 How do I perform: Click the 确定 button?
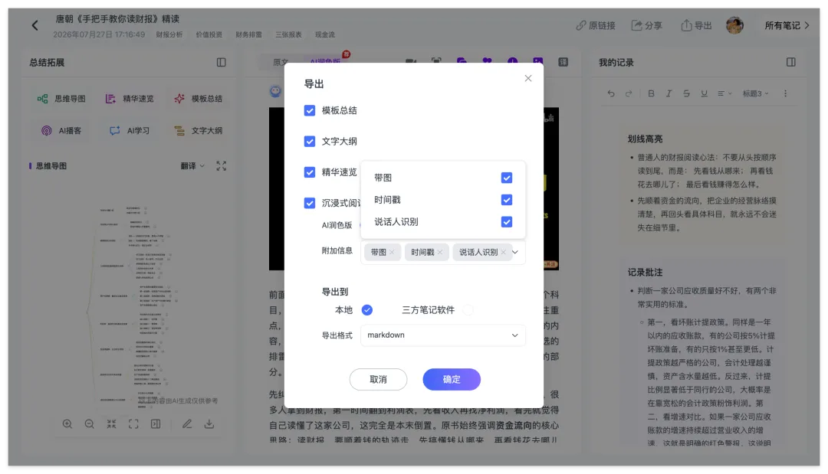click(x=452, y=379)
